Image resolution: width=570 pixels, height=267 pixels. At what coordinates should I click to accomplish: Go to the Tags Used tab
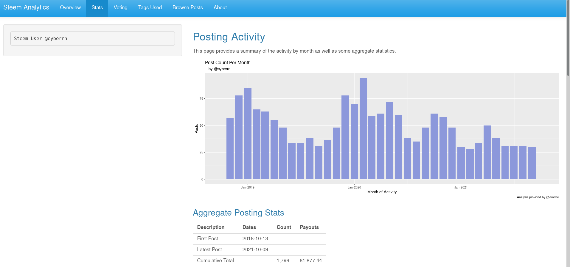(x=150, y=7)
